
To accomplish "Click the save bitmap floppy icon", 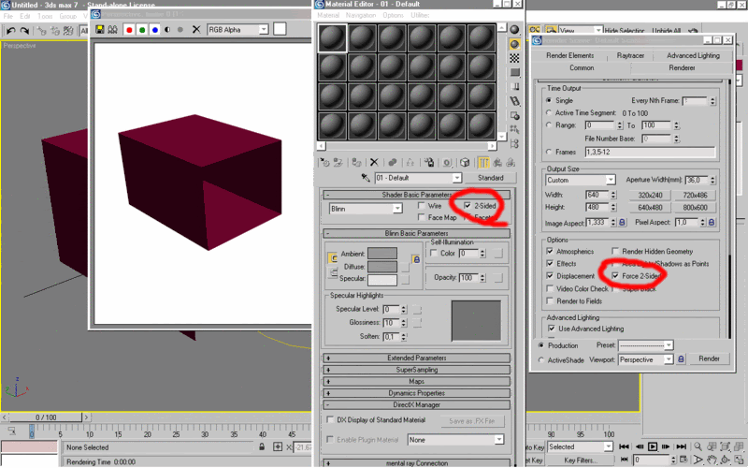I will (x=98, y=30).
